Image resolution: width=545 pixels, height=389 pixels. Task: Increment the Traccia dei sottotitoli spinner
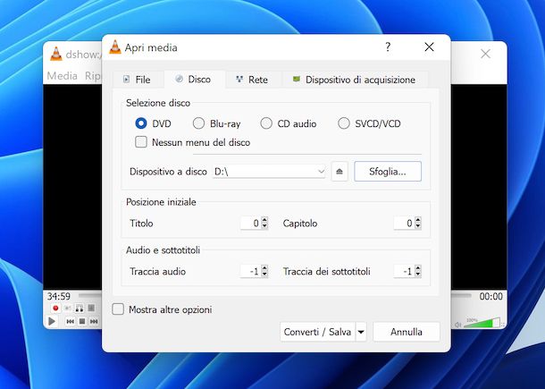pyautogui.click(x=418, y=268)
